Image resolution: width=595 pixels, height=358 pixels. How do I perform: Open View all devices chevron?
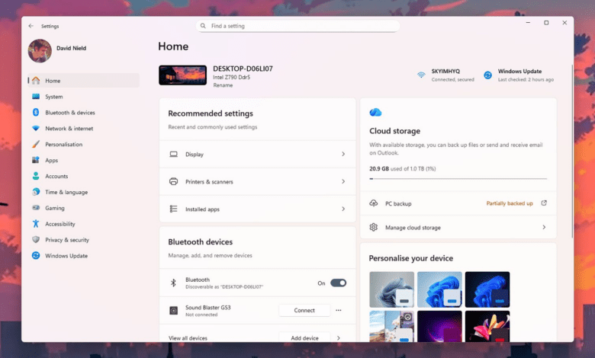[339, 338]
